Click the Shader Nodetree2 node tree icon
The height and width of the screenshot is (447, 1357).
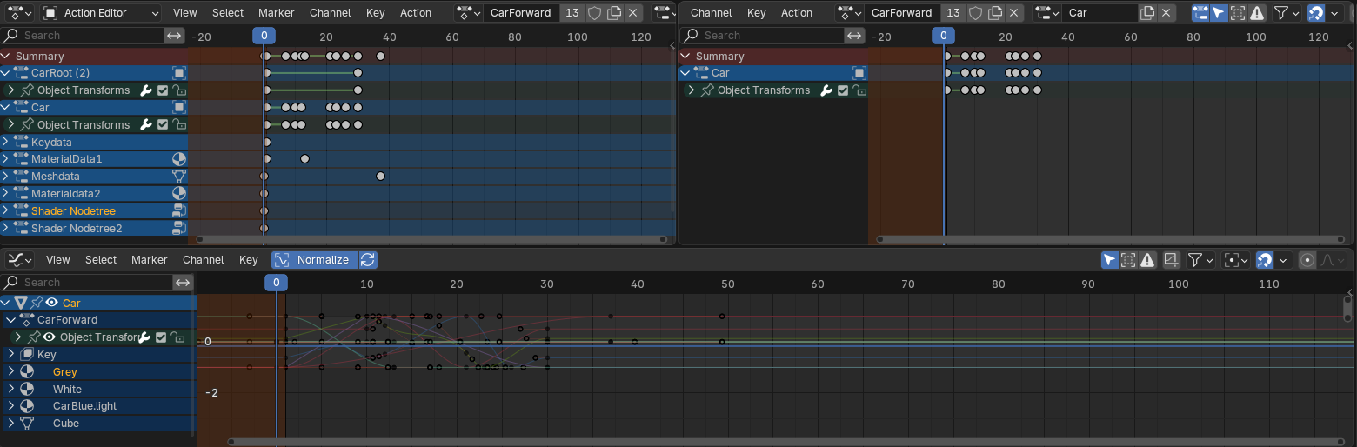pyautogui.click(x=179, y=229)
